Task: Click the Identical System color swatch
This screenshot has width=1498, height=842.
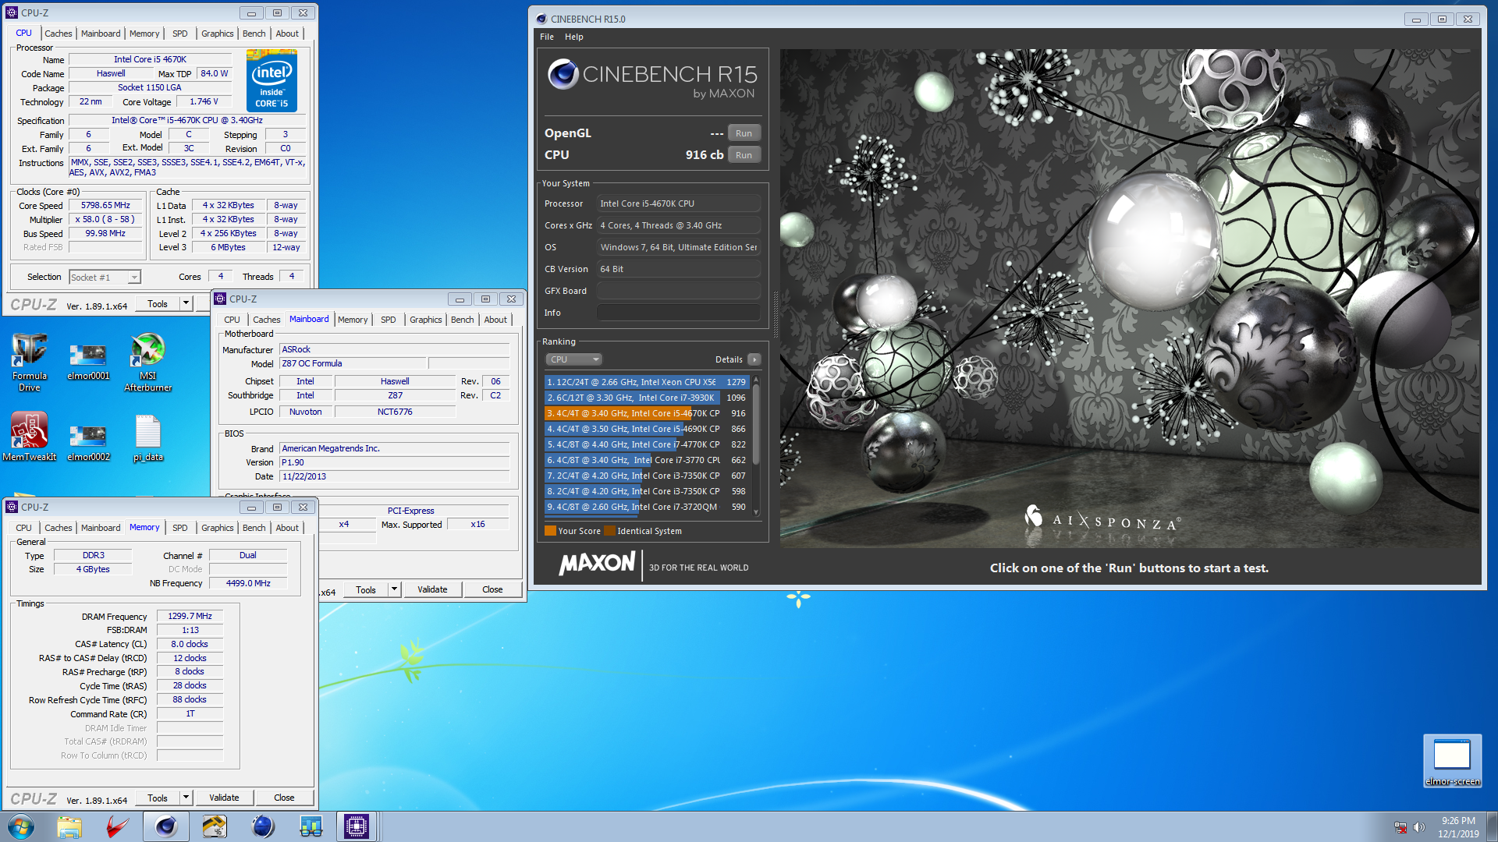Action: click(x=609, y=531)
